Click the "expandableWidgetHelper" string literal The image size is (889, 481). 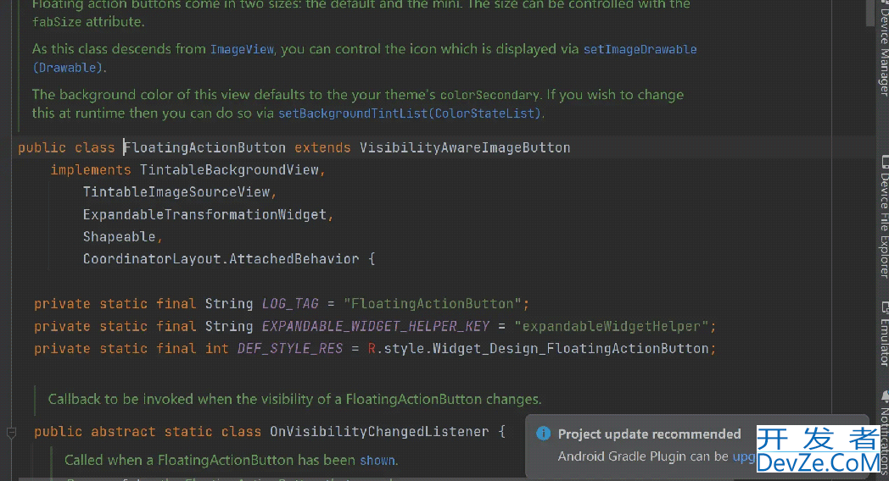611,327
